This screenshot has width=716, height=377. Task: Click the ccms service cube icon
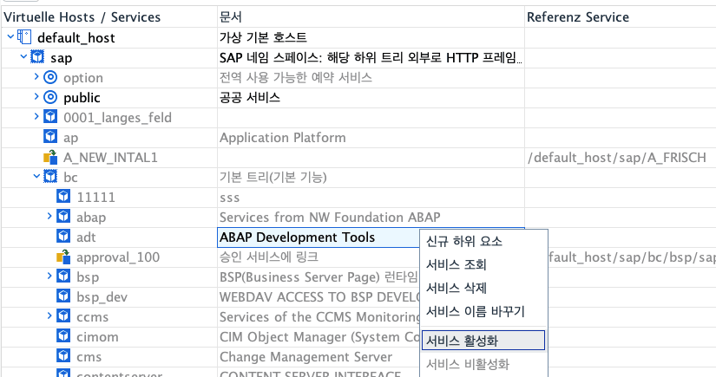(x=63, y=316)
